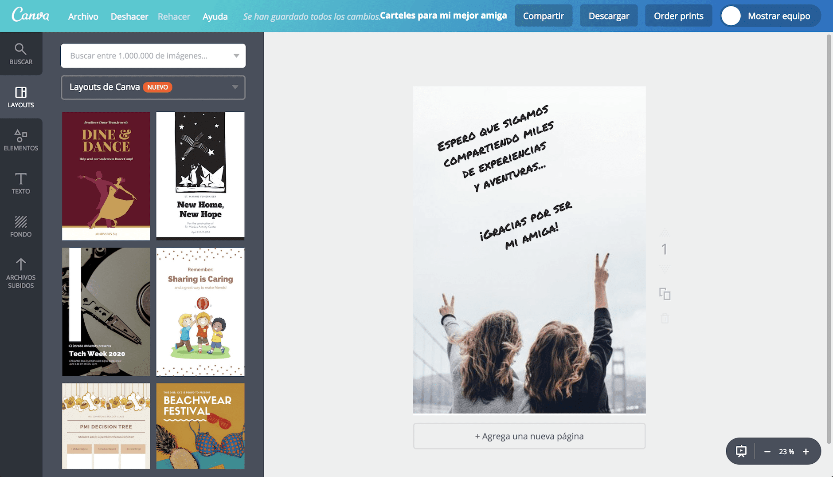This screenshot has height=477, width=833.
Task: Zoom in with the plus button
Action: pyautogui.click(x=806, y=451)
